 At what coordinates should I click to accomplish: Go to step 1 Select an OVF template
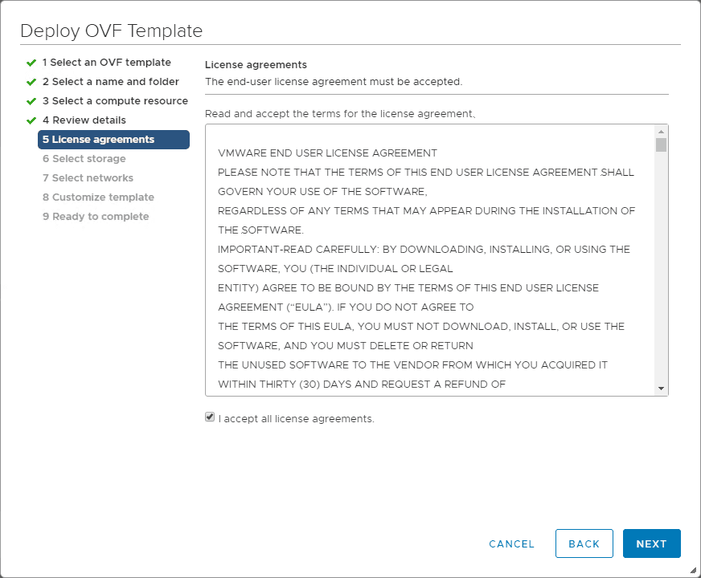tap(106, 63)
